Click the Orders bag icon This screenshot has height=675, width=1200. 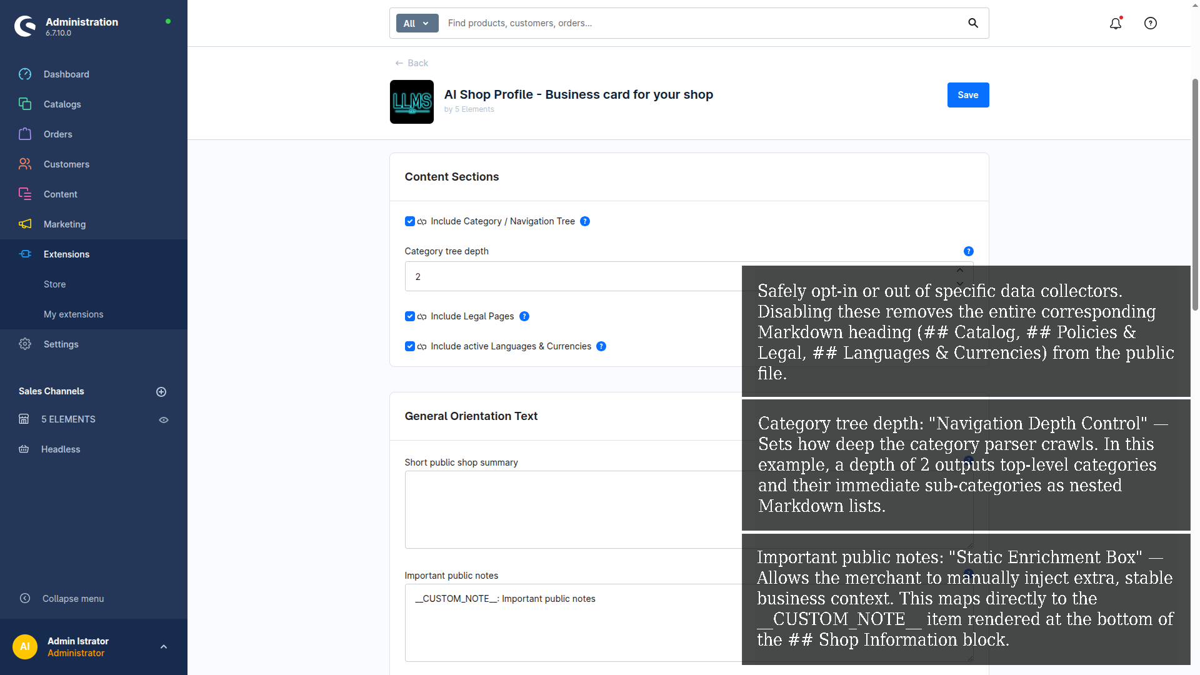tap(25, 134)
